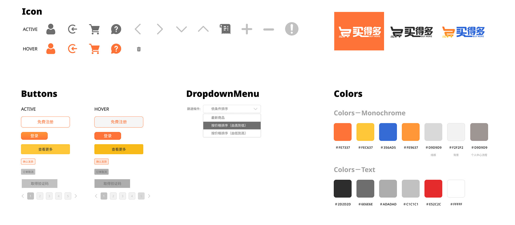Go to page 4 in ACTIVE pagination
The width and height of the screenshot is (515, 225).
point(58,196)
